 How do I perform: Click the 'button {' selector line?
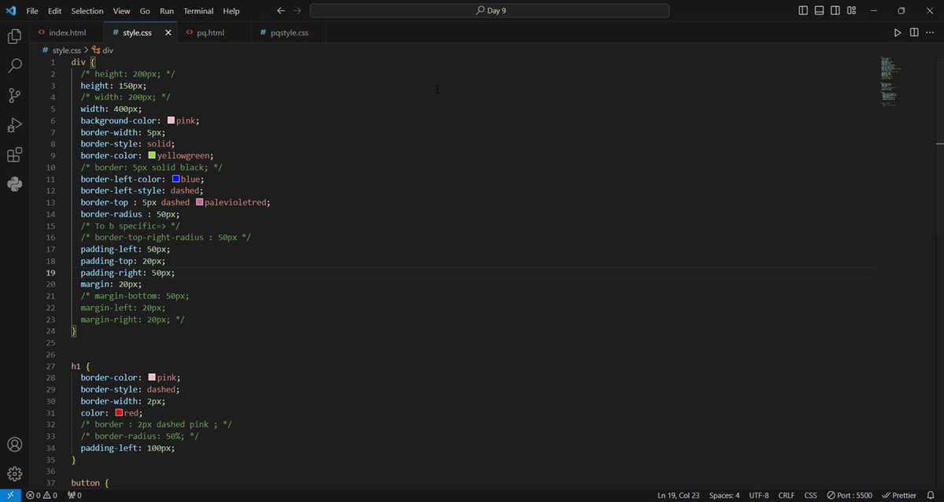click(x=90, y=482)
